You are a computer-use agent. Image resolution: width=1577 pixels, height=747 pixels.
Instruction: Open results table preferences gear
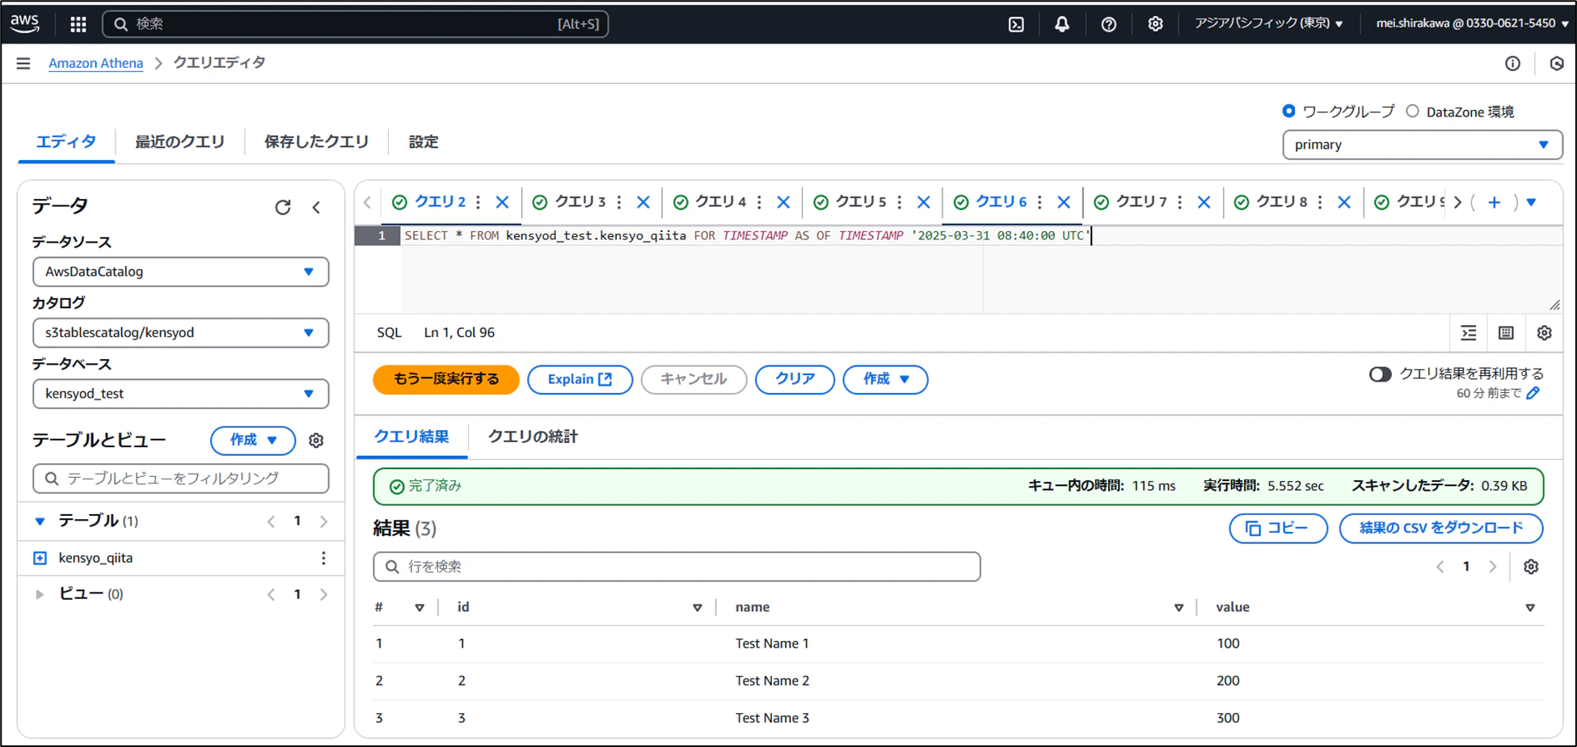click(x=1531, y=567)
